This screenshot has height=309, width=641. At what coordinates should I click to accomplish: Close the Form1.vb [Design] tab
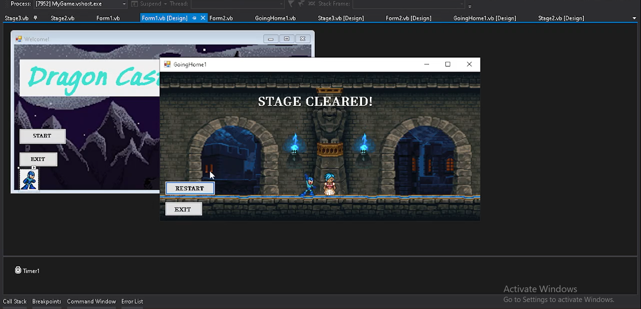203,18
